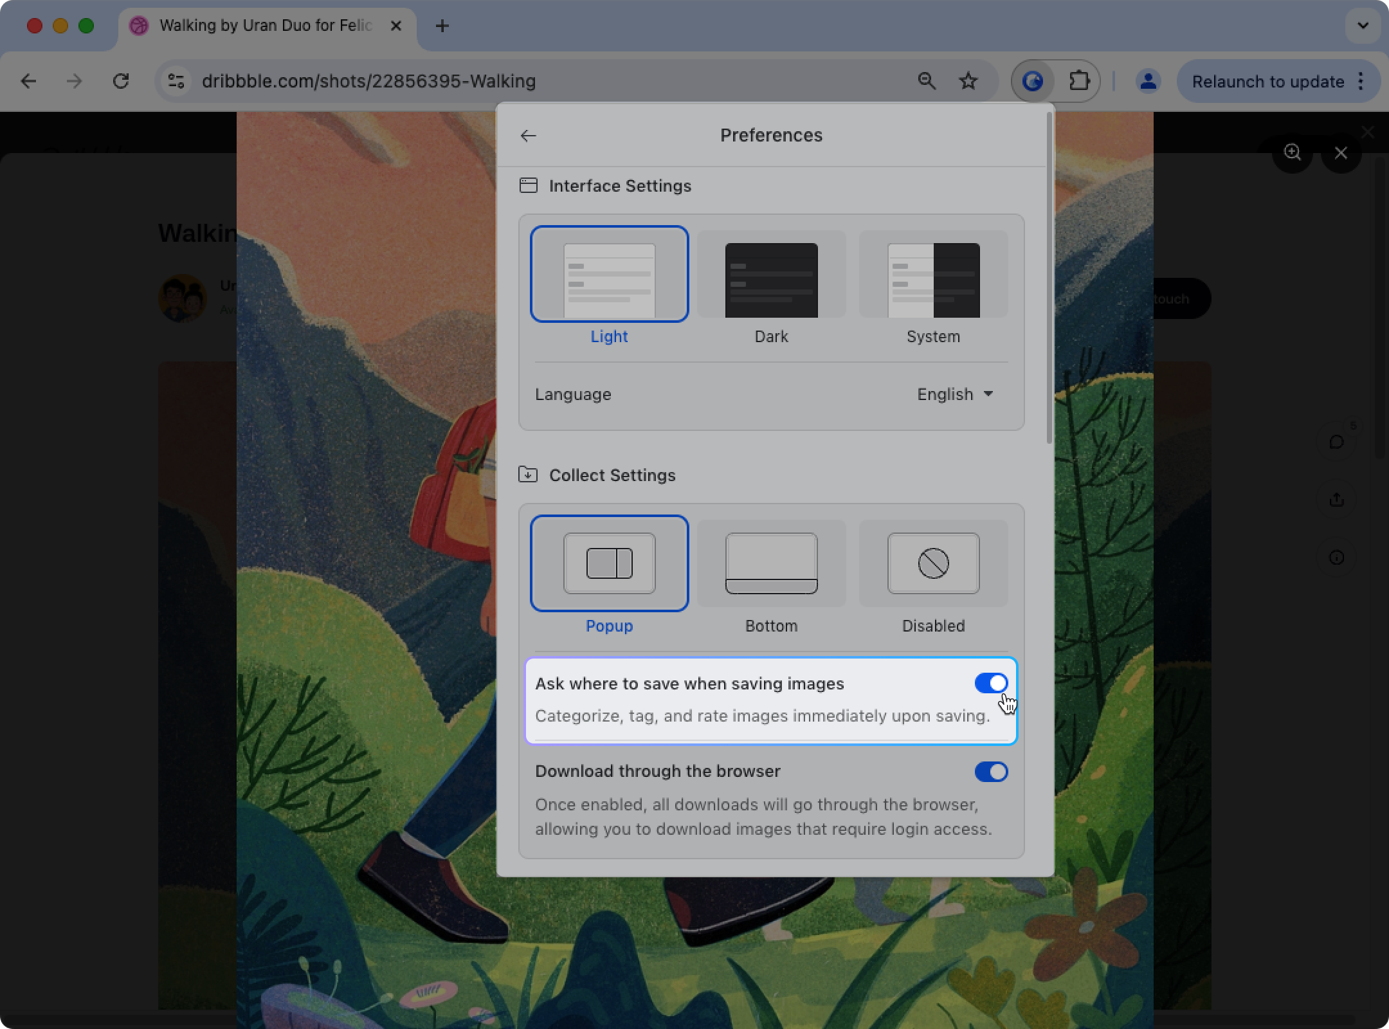The image size is (1389, 1029).
Task: Click the Eagle extension icon in toolbar
Action: click(1033, 81)
